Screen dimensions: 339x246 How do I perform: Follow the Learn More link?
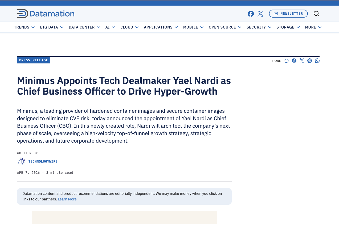tap(67, 199)
